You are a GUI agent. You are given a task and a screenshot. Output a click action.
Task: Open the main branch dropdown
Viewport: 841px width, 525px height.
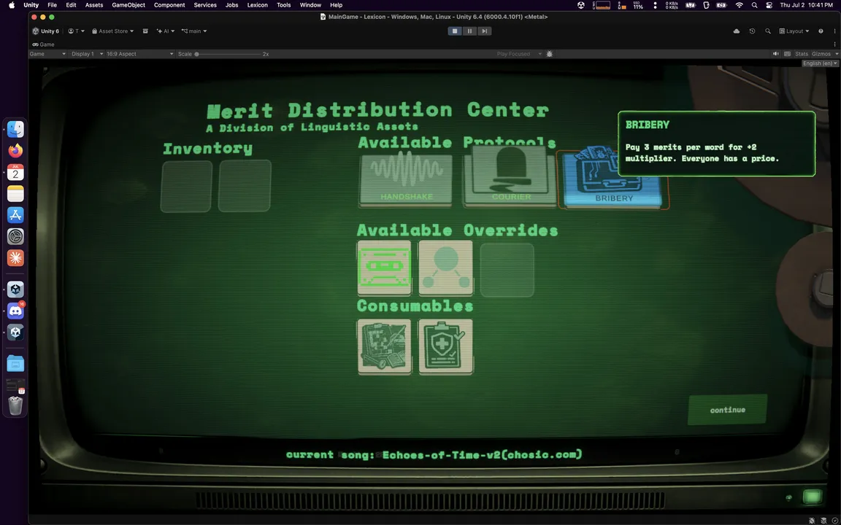(x=194, y=31)
